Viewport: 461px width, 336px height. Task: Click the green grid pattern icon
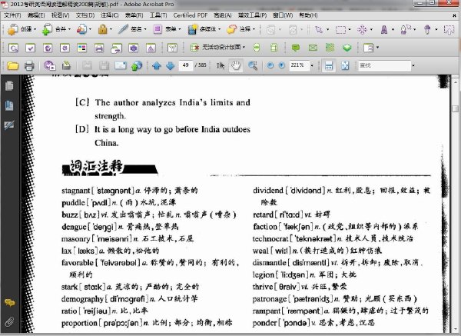(x=330, y=48)
